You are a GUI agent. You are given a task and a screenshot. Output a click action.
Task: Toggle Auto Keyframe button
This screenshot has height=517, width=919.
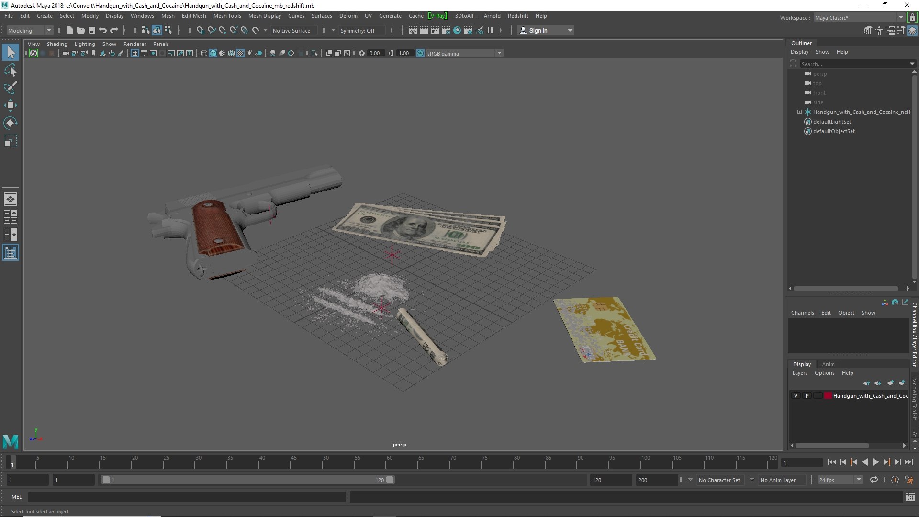(x=895, y=480)
